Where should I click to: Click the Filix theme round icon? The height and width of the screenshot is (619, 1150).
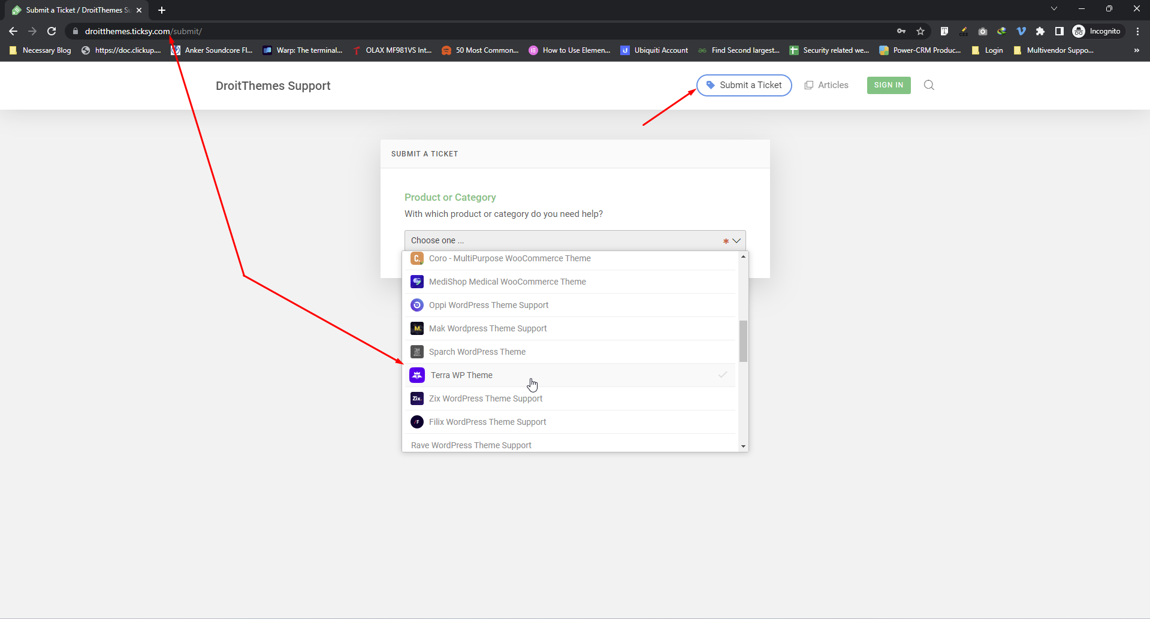pos(417,422)
